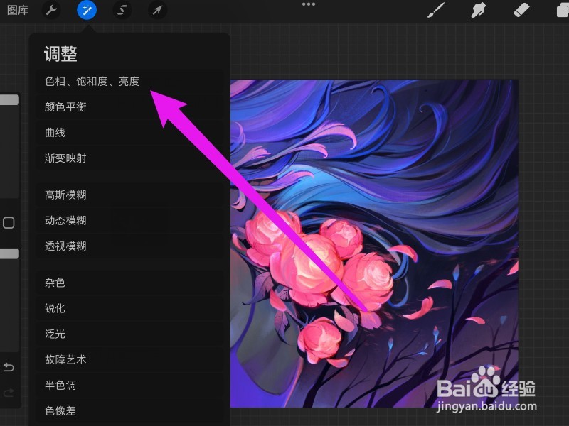569x426 pixels.
Task: Apply 动态模糊 effect
Action: tap(130, 220)
